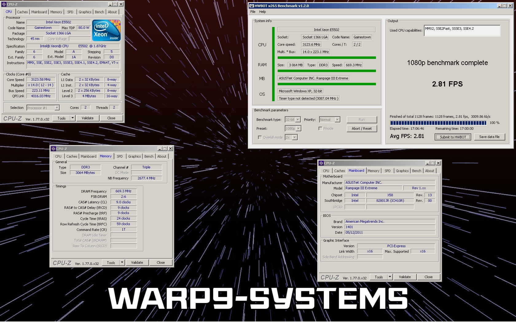The width and height of the screenshot is (516, 322).
Task: Open Graphics tab in Memory CPU-Z window
Action: pos(135,156)
